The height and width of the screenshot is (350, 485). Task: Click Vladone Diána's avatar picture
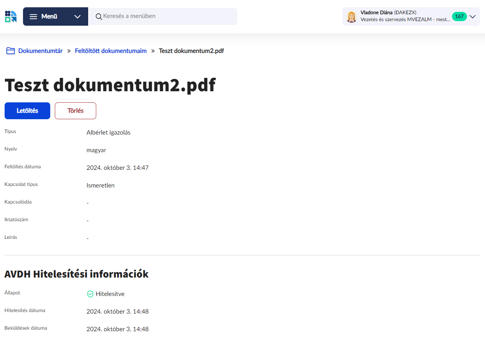point(351,16)
